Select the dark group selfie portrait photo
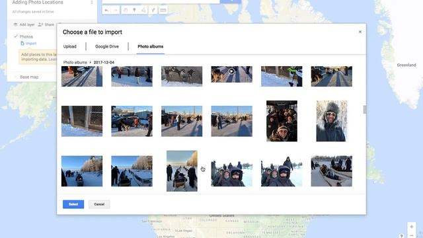Screen dimensions: 423x238 point(282,121)
